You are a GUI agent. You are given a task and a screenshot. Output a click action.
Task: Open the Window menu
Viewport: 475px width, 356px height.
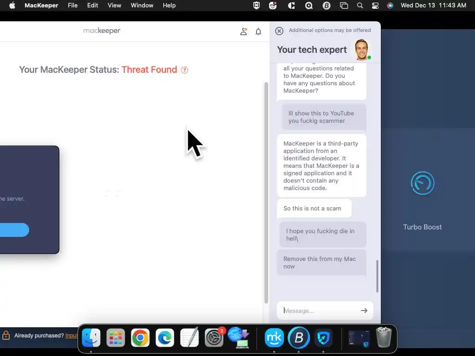point(142,6)
